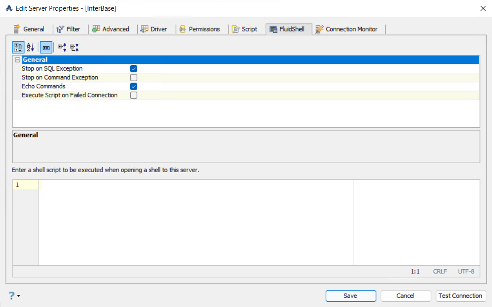492x307 pixels.
Task: Enable Stop on Command Exception checkbox
Action: click(x=134, y=78)
